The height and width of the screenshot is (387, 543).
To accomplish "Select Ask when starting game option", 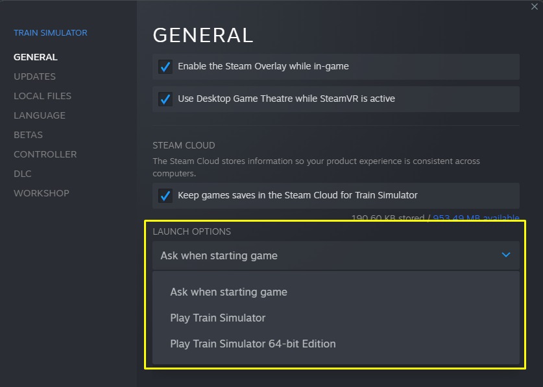I will tap(228, 292).
